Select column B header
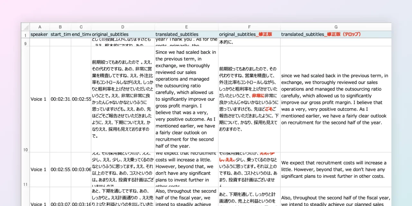 click(60, 27)
